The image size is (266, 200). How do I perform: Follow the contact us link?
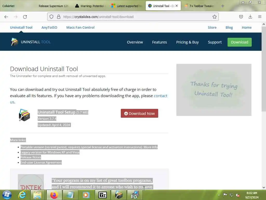pos(160,96)
